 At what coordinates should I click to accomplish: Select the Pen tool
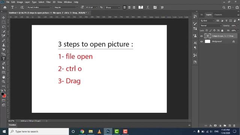click(3, 63)
